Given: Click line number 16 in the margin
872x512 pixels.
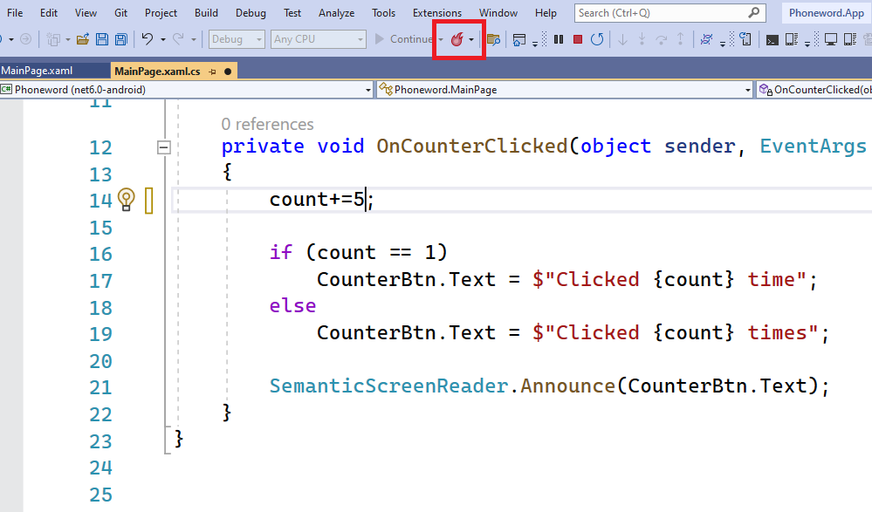Looking at the screenshot, I should [x=100, y=254].
